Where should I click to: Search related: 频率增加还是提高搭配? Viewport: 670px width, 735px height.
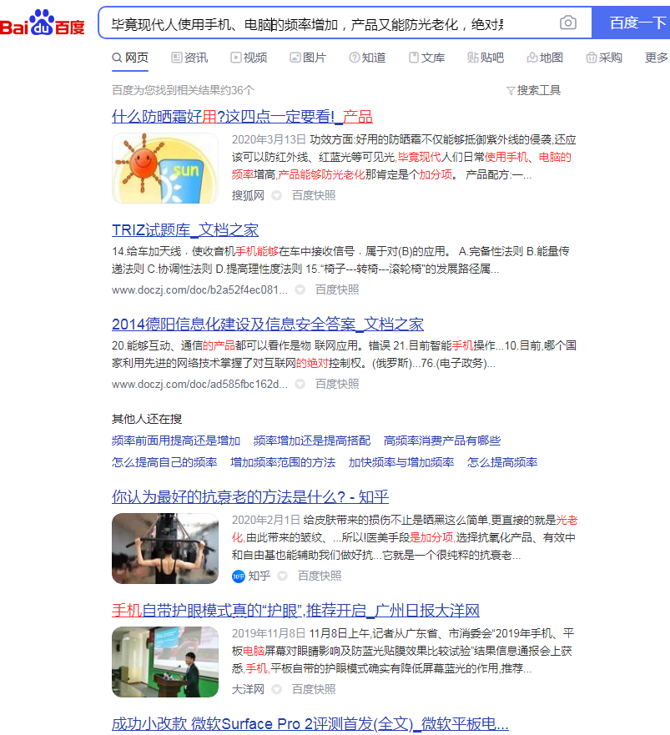[x=312, y=440]
